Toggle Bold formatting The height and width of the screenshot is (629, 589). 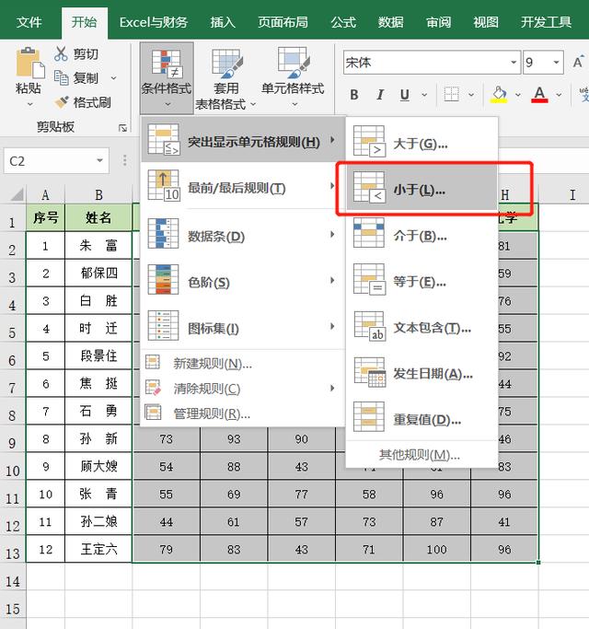pos(354,95)
